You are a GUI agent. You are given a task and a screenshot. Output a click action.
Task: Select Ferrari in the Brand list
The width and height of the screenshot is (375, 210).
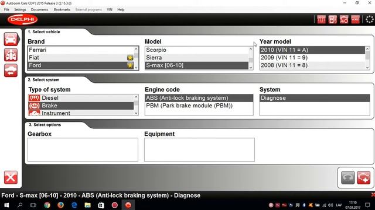(x=81, y=50)
